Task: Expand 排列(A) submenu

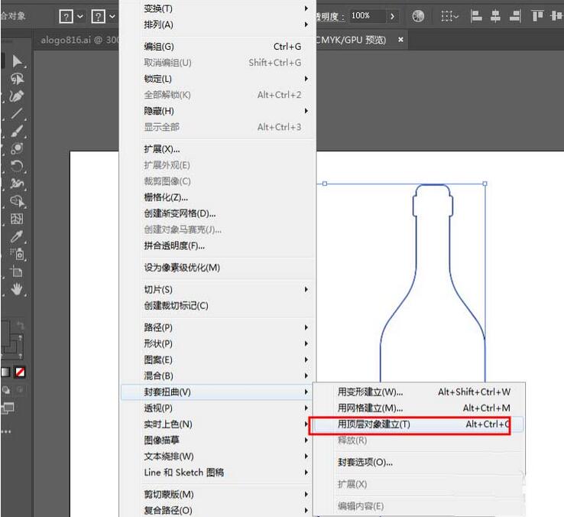Action: (218, 24)
